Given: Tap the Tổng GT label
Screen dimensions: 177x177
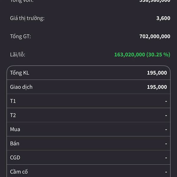Looking at the screenshot, I should [20, 37].
